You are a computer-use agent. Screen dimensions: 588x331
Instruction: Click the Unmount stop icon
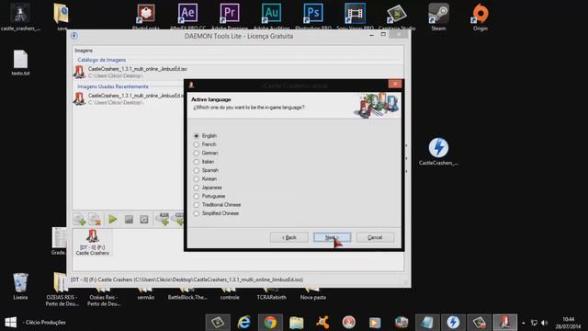(129, 219)
